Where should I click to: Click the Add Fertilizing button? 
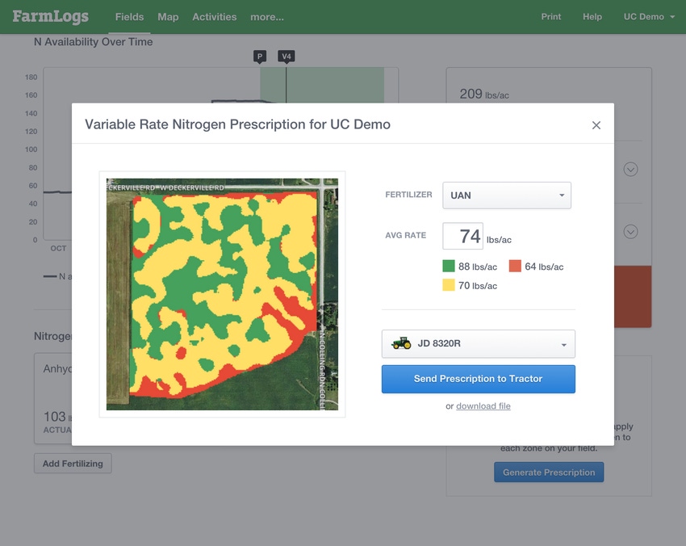[x=73, y=464]
